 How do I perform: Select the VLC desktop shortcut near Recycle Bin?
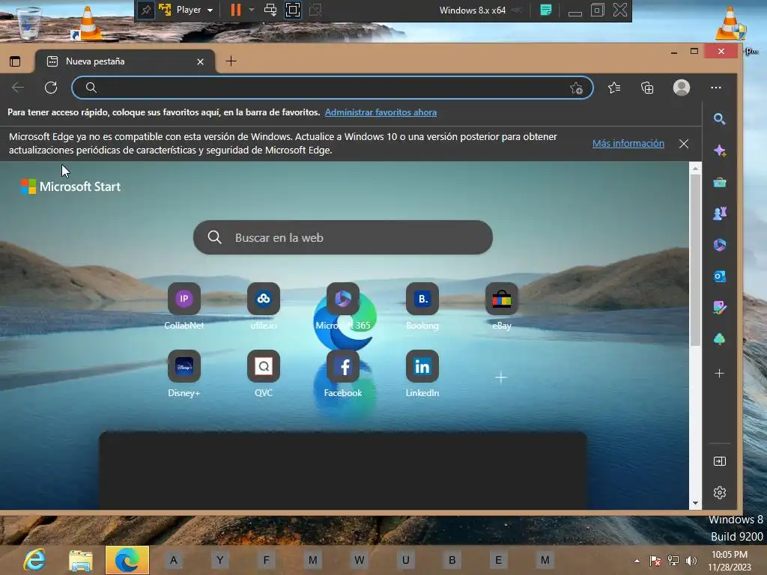[x=87, y=22]
